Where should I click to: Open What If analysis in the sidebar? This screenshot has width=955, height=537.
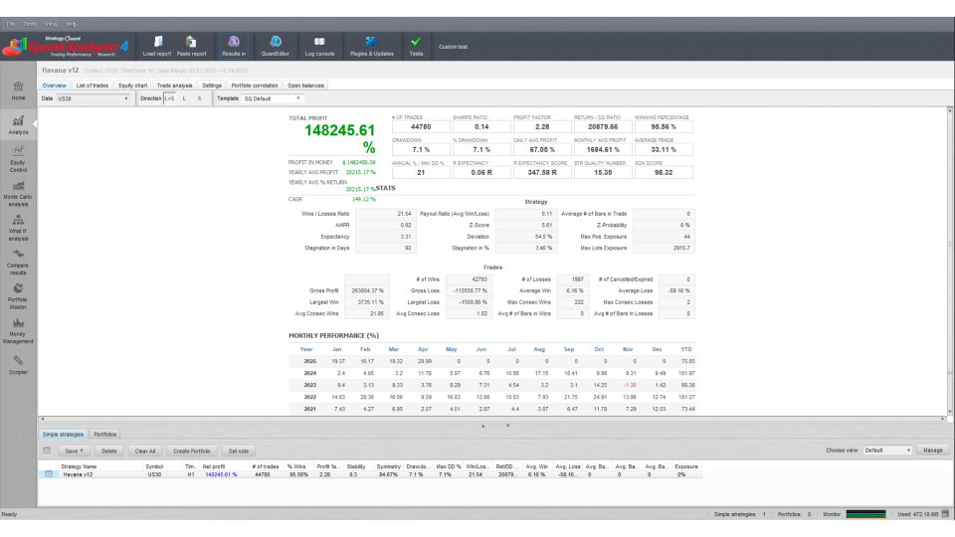point(18,228)
